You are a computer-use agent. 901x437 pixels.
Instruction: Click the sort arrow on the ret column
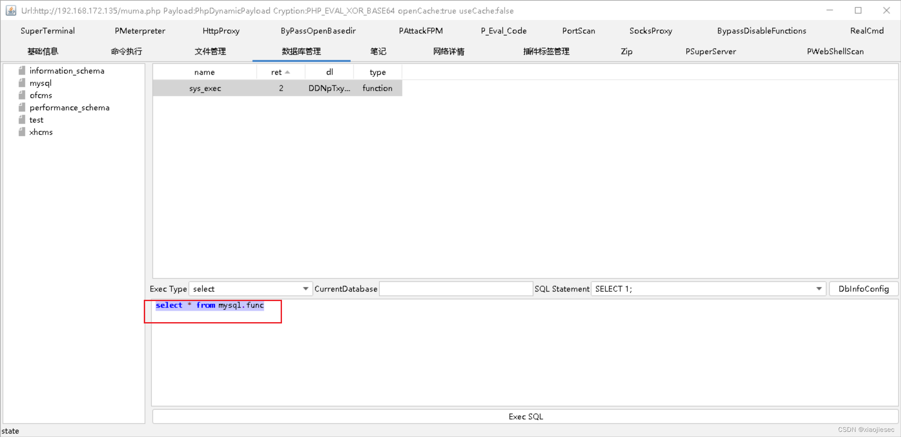(288, 71)
